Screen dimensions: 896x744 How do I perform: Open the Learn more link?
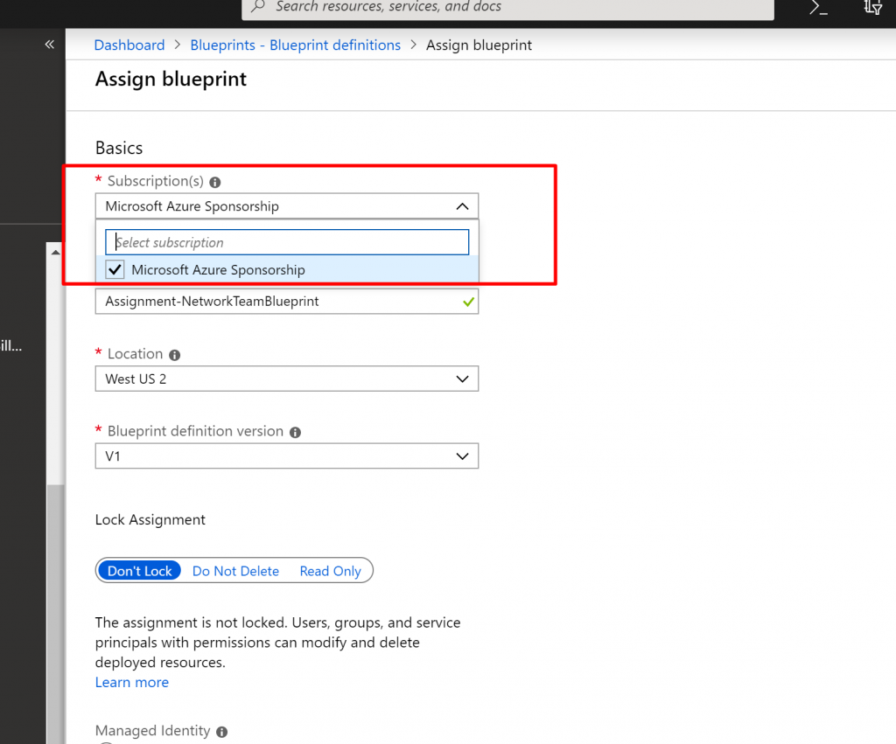132,682
